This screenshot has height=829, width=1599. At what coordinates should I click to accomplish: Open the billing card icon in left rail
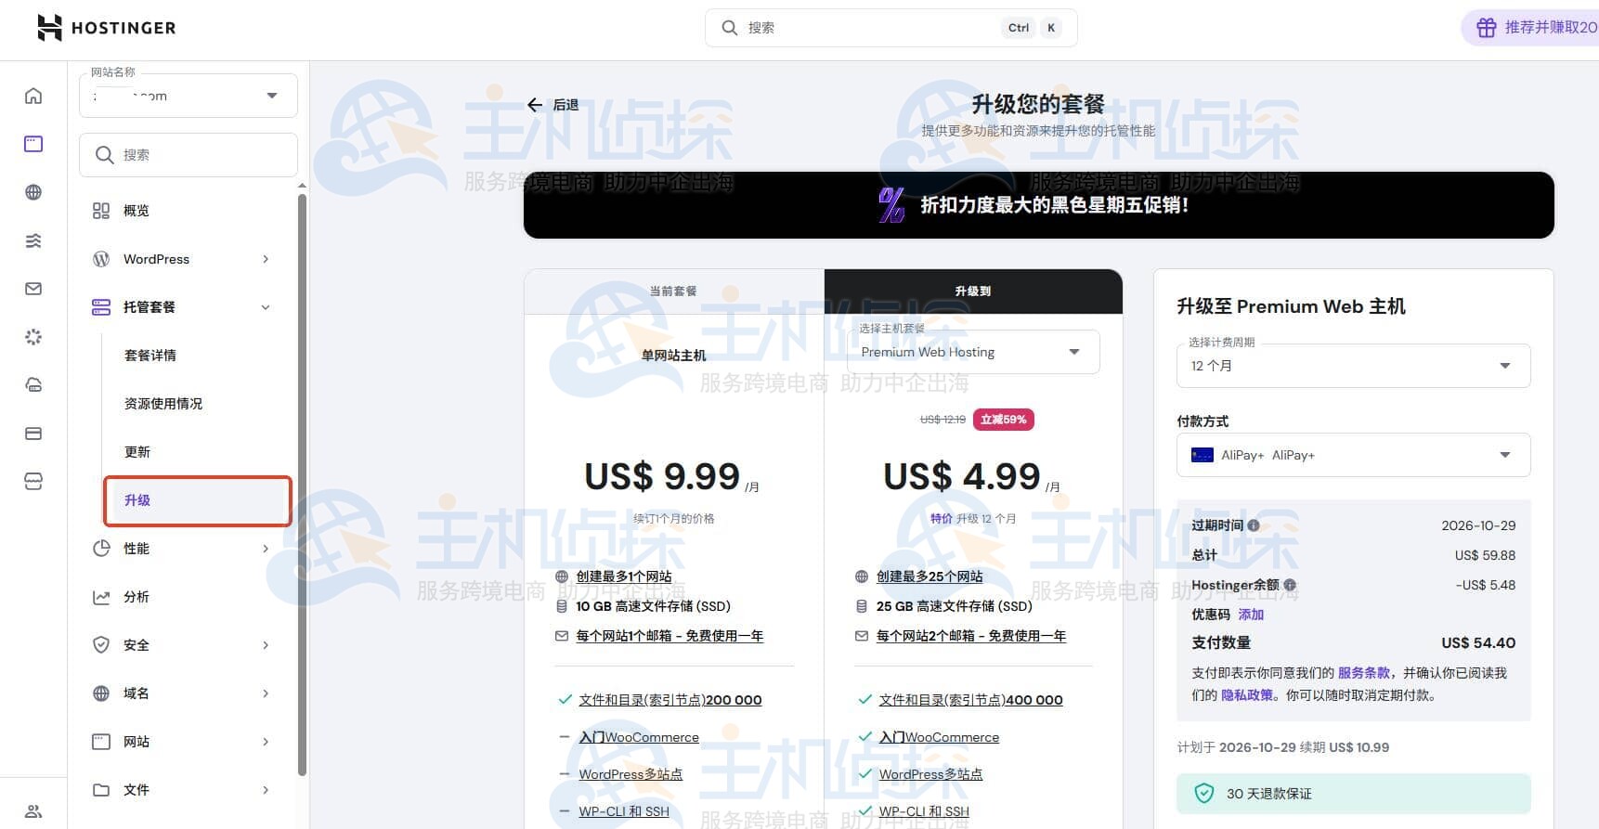(33, 434)
